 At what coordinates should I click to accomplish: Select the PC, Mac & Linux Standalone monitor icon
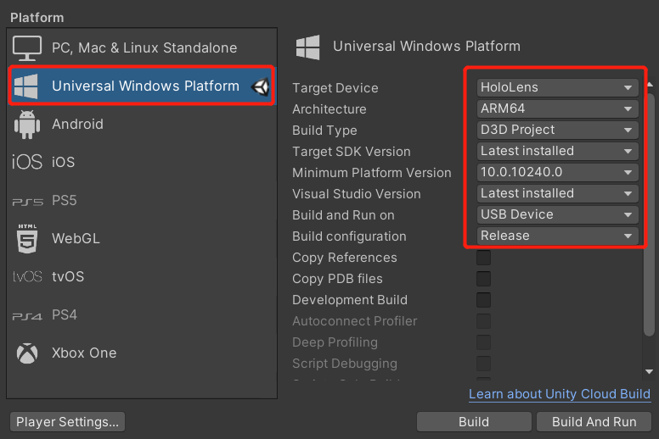pyautogui.click(x=27, y=47)
